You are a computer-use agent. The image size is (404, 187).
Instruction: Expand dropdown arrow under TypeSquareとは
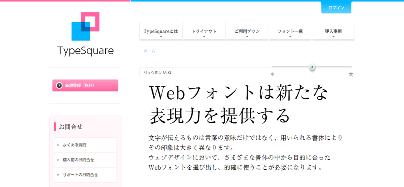pyautogui.click(x=161, y=37)
